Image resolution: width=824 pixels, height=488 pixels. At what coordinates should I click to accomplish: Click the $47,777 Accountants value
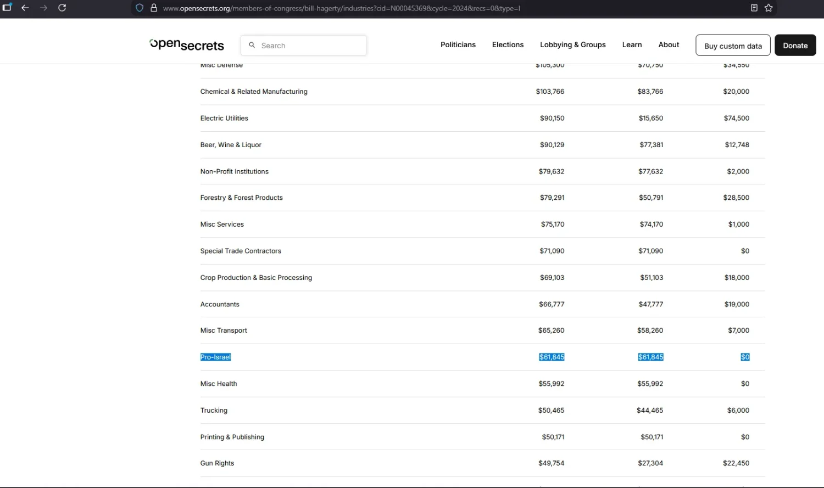(651, 304)
